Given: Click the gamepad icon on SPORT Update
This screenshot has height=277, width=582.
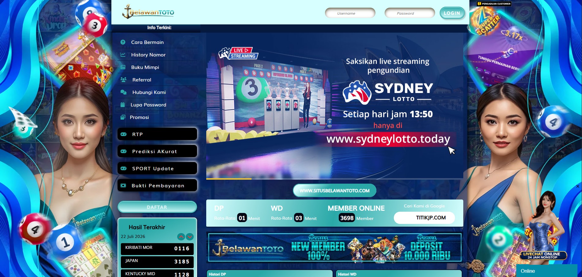Looking at the screenshot, I should (124, 168).
